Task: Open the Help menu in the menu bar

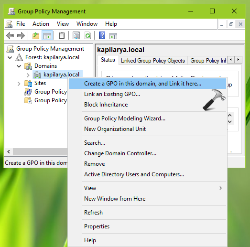Action: pos(111,24)
